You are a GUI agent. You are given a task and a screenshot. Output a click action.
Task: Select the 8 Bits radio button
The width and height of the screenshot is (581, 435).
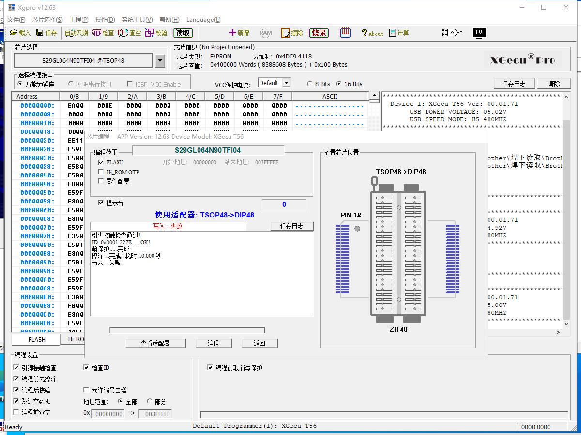coord(310,84)
